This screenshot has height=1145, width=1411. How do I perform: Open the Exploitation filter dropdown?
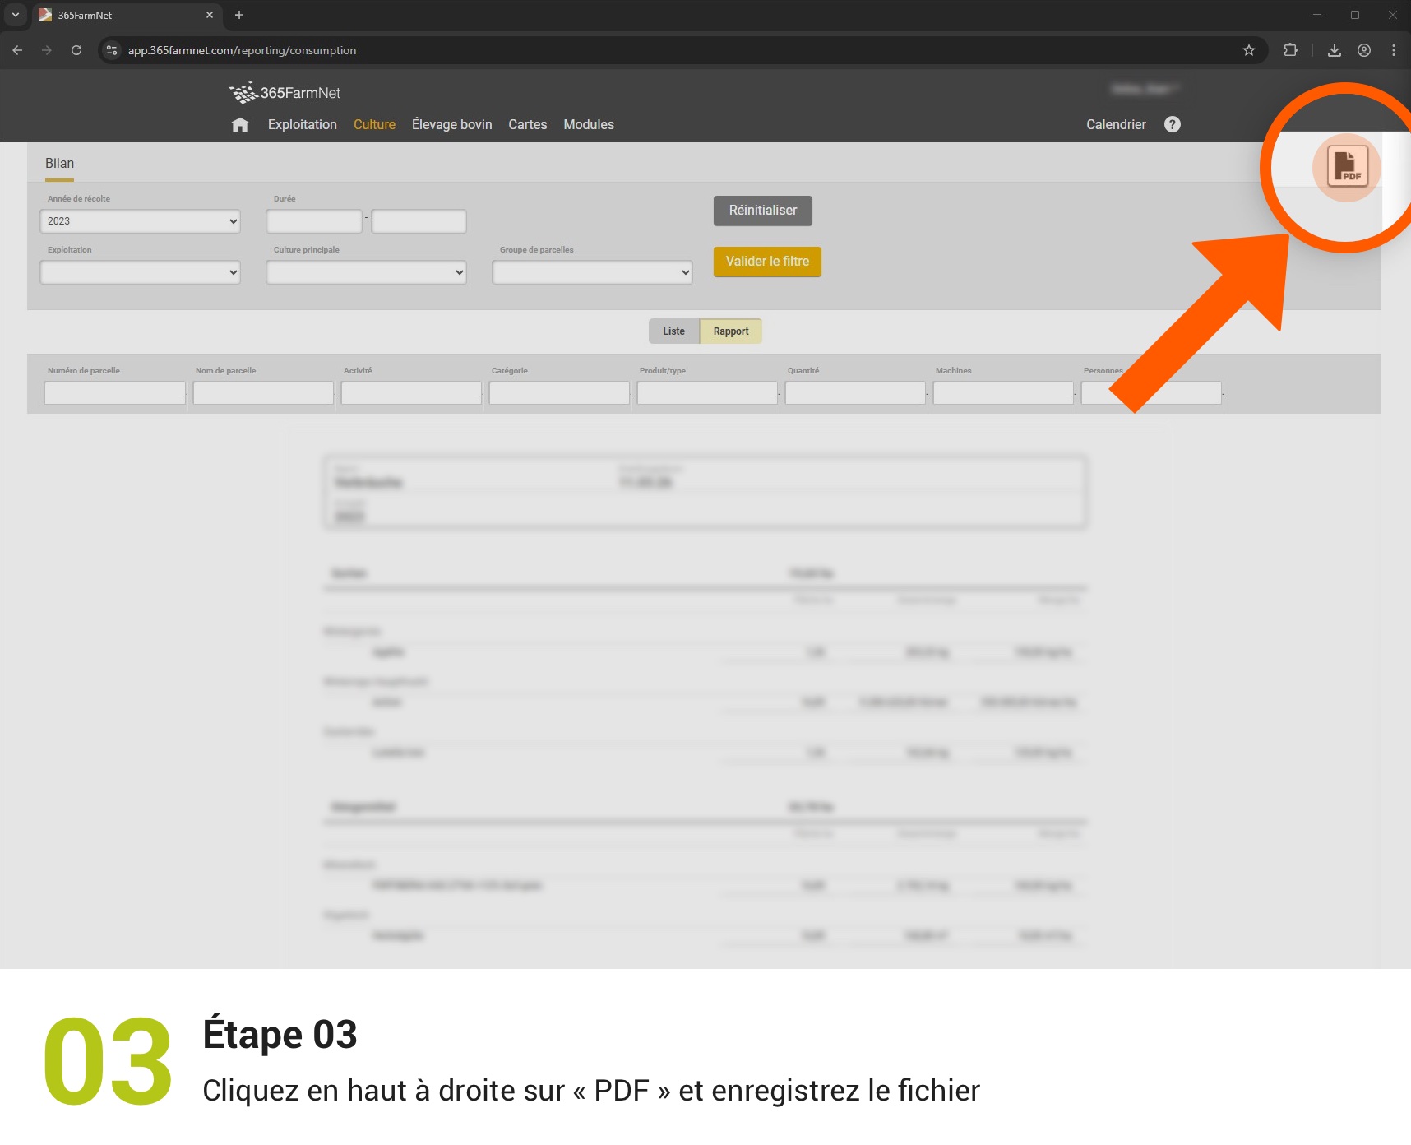[x=140, y=272]
